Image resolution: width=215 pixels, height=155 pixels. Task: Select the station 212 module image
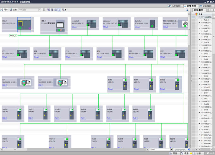[54, 54]
